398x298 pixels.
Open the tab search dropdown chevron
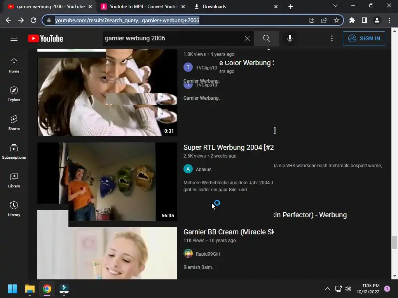click(x=335, y=5)
